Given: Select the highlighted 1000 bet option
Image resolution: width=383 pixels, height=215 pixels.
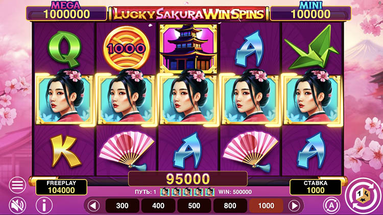Looking at the screenshot, I should [x=266, y=206].
